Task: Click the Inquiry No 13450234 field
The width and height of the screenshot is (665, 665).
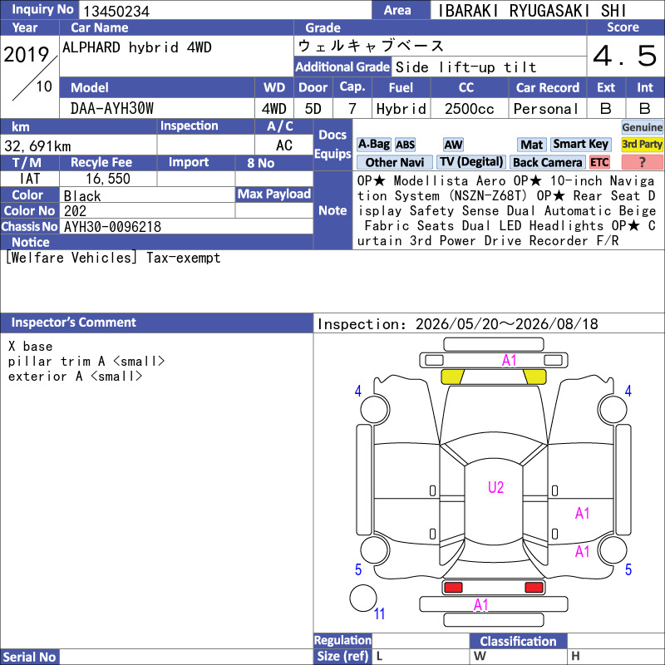Action: pos(224,11)
